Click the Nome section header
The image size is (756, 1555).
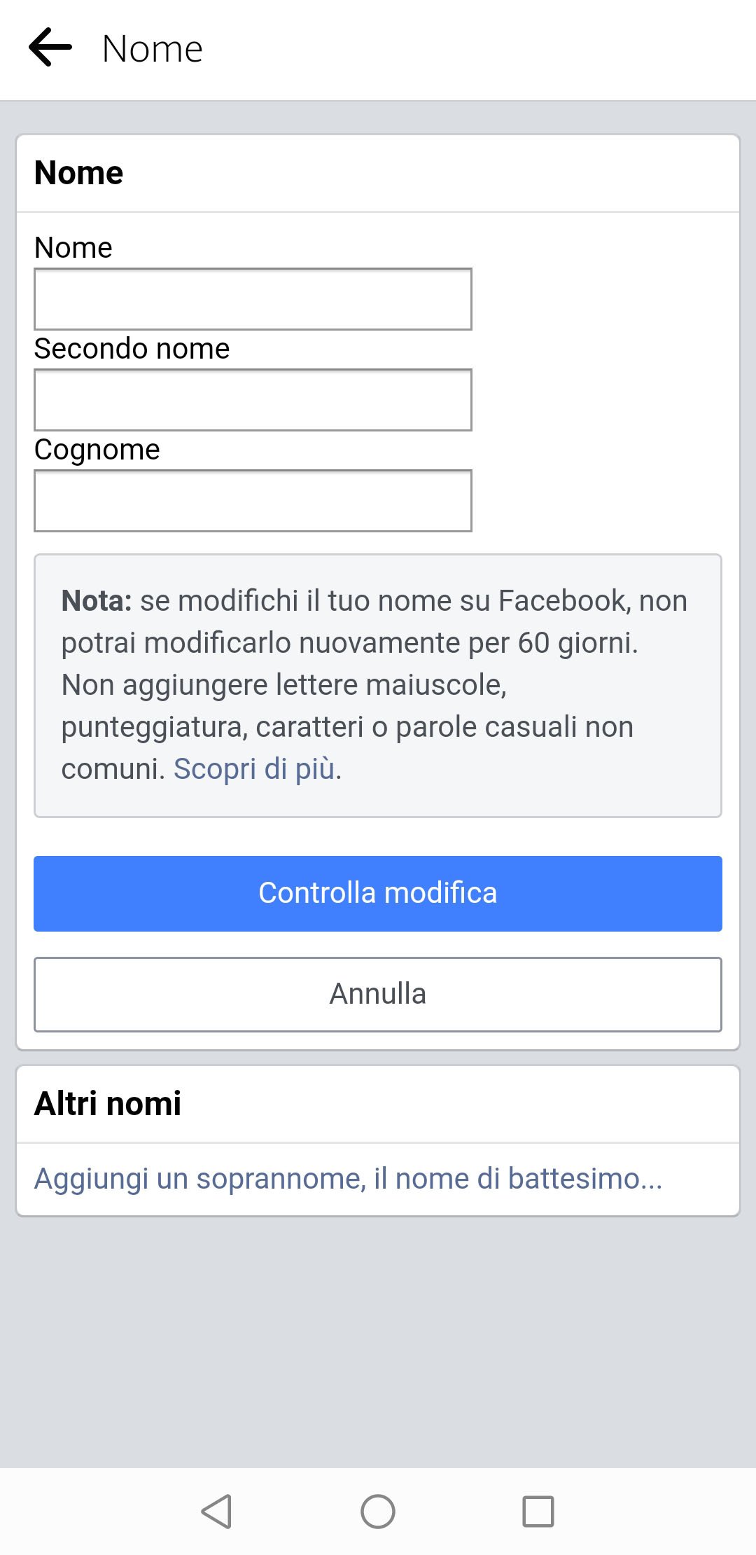tap(78, 172)
